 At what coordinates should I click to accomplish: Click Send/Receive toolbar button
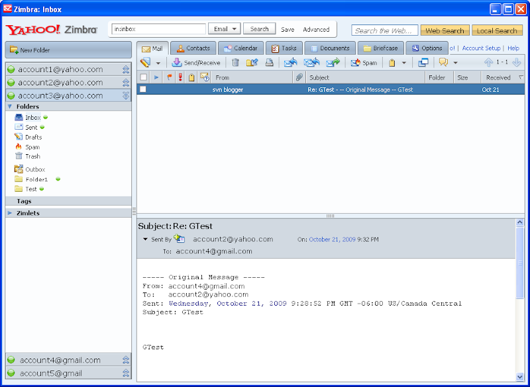click(x=196, y=63)
